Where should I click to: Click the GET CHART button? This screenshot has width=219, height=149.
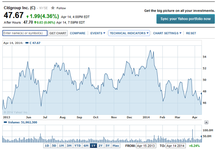pos(58,33)
